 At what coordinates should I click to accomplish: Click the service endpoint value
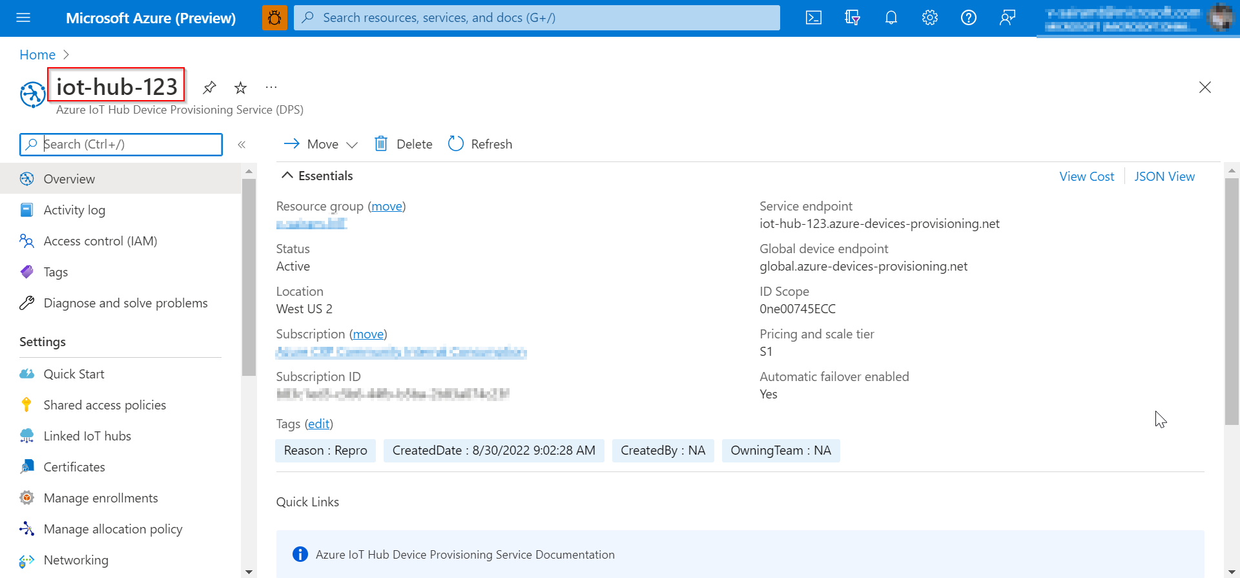pos(880,223)
